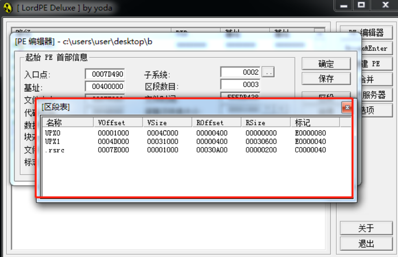Sort by the RSize column header

pos(266,123)
